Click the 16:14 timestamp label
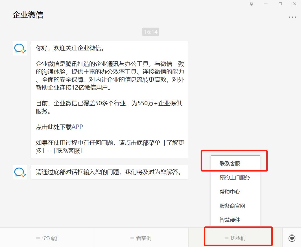 [151, 32]
